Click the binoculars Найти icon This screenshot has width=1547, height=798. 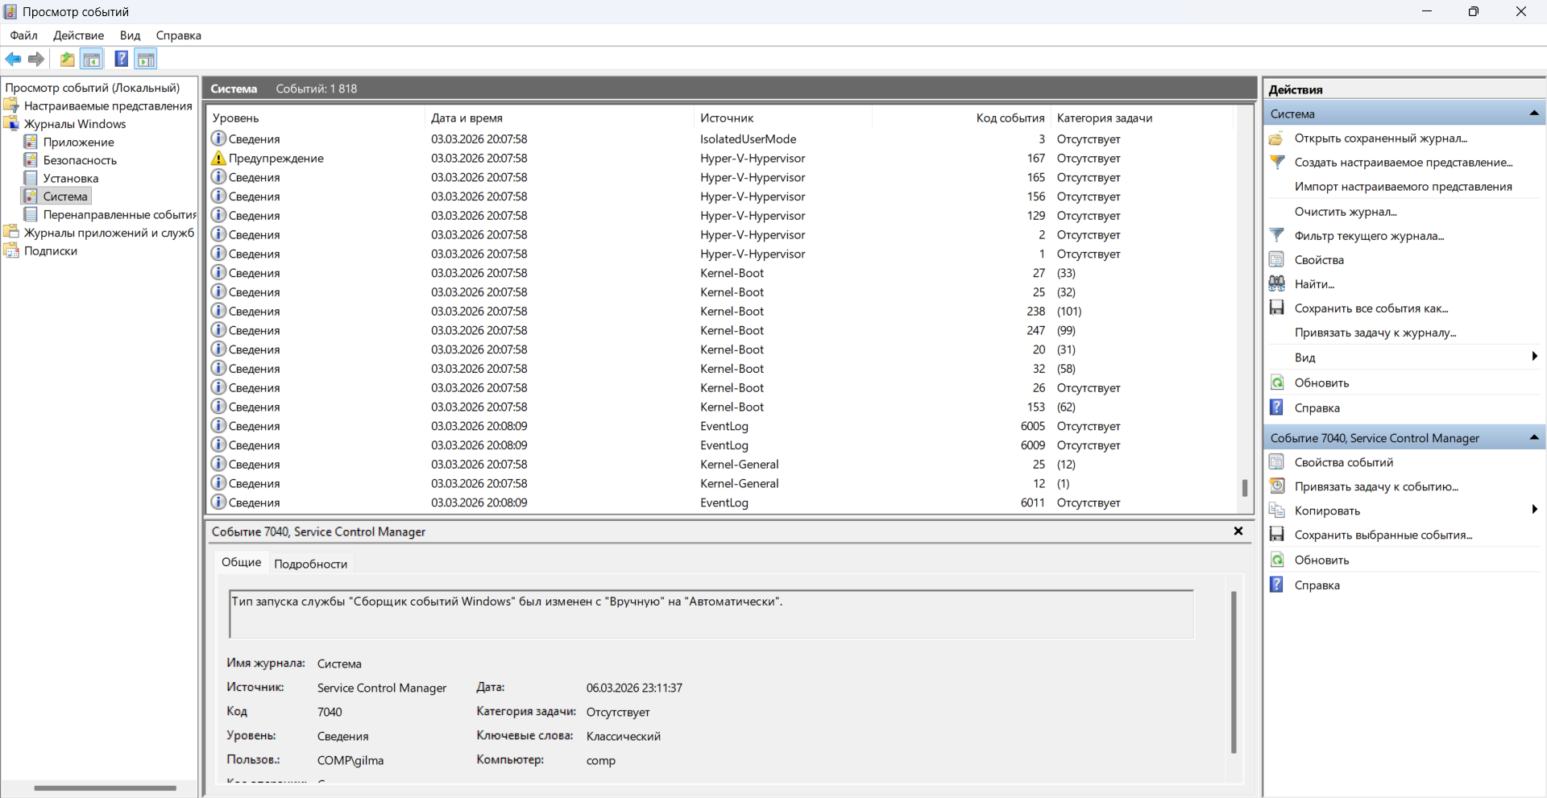[x=1277, y=283]
